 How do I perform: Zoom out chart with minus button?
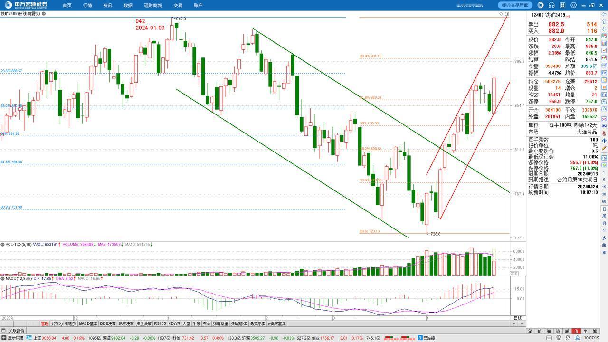[521, 323]
